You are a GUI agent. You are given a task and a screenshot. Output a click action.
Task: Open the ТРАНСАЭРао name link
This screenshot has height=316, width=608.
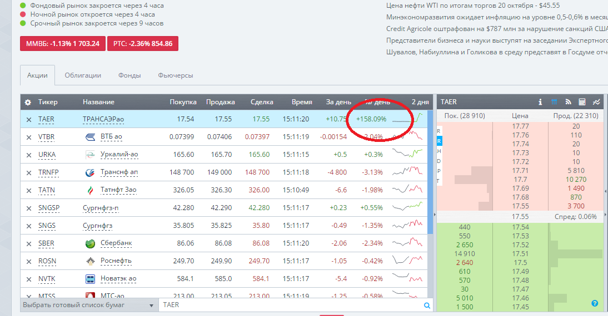[x=103, y=119]
